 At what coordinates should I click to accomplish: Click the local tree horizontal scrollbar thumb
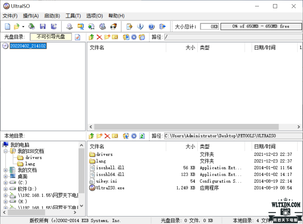pos(26,212)
